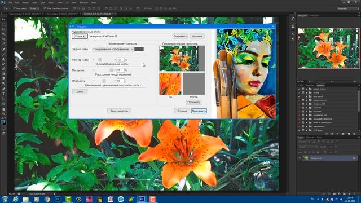Select the Clone Stamp tool
361x203 pixels.
click(x=3, y=59)
